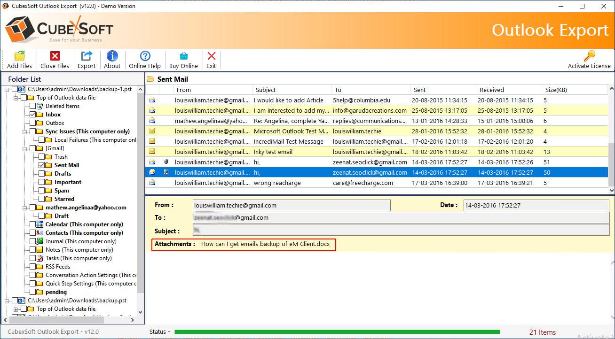This screenshot has height=339, width=615.
Task: Click the paperclip icon on the 51 KB email
Action: (x=166, y=162)
